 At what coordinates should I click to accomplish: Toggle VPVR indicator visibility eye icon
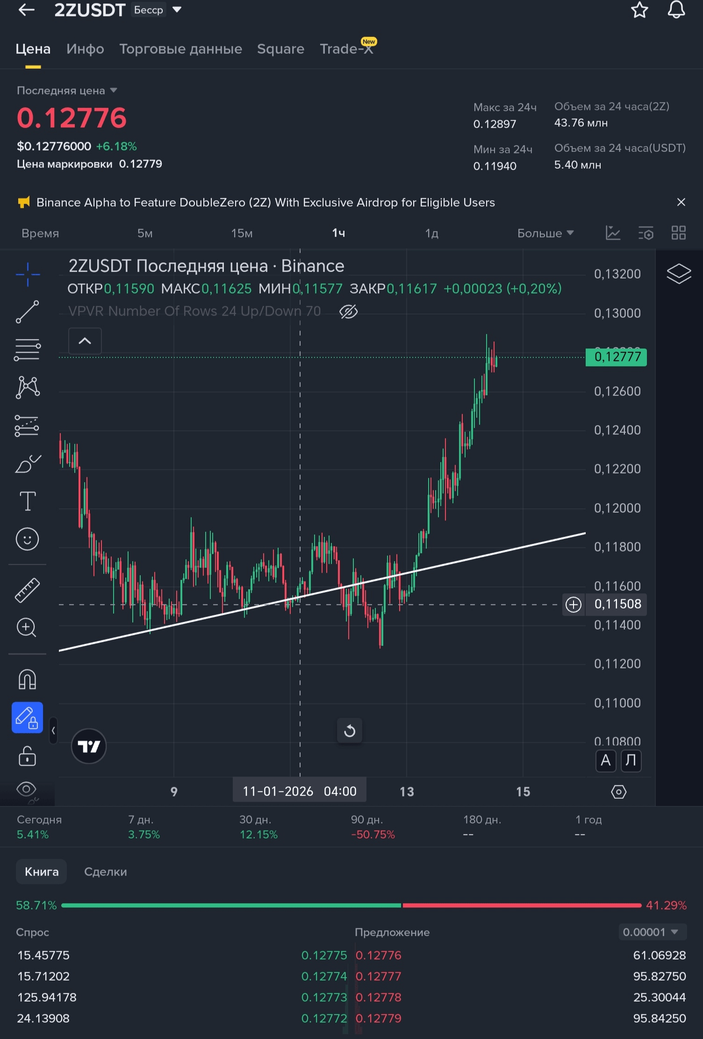tap(349, 311)
